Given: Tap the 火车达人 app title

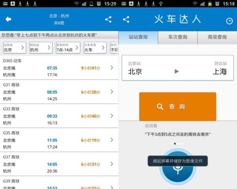Looking at the screenshot, I should pos(178,19).
